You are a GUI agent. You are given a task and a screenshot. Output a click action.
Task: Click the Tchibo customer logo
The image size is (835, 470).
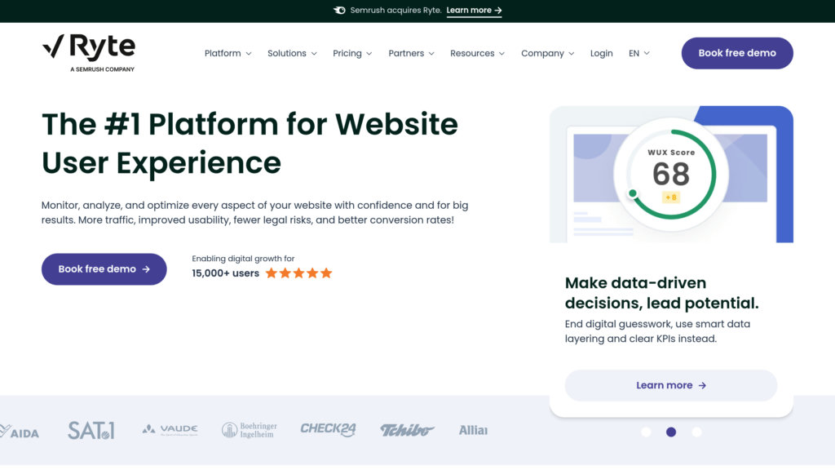point(408,429)
